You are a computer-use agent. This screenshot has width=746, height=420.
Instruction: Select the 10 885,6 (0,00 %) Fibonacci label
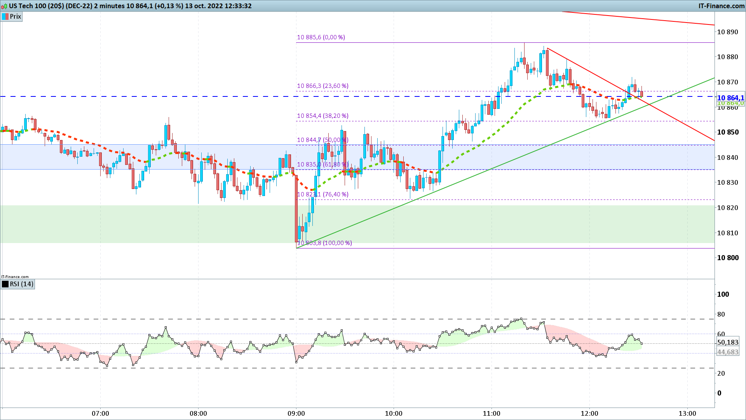tap(321, 37)
